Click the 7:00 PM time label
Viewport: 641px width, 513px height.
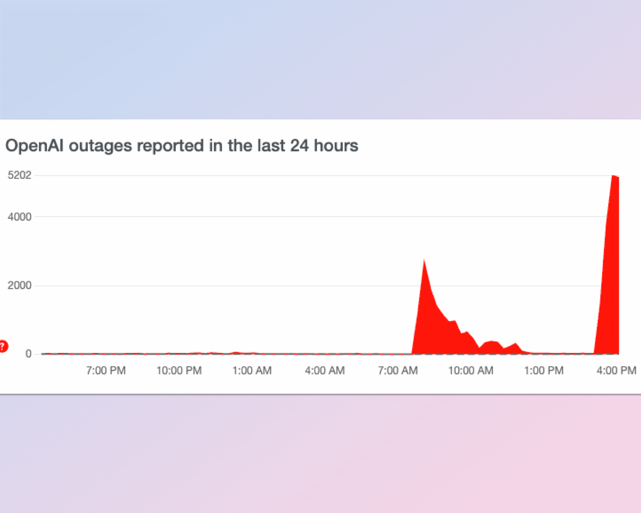click(106, 370)
